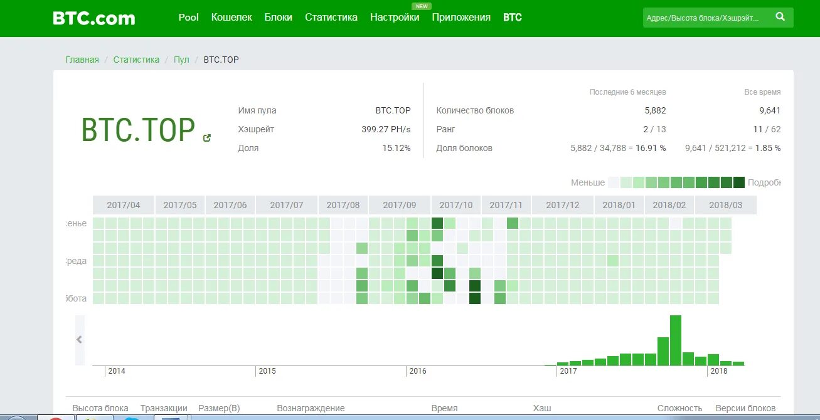Viewport: 820px width, 420px height.
Task: Click the 2014 timeline axis marker
Action: click(117, 371)
